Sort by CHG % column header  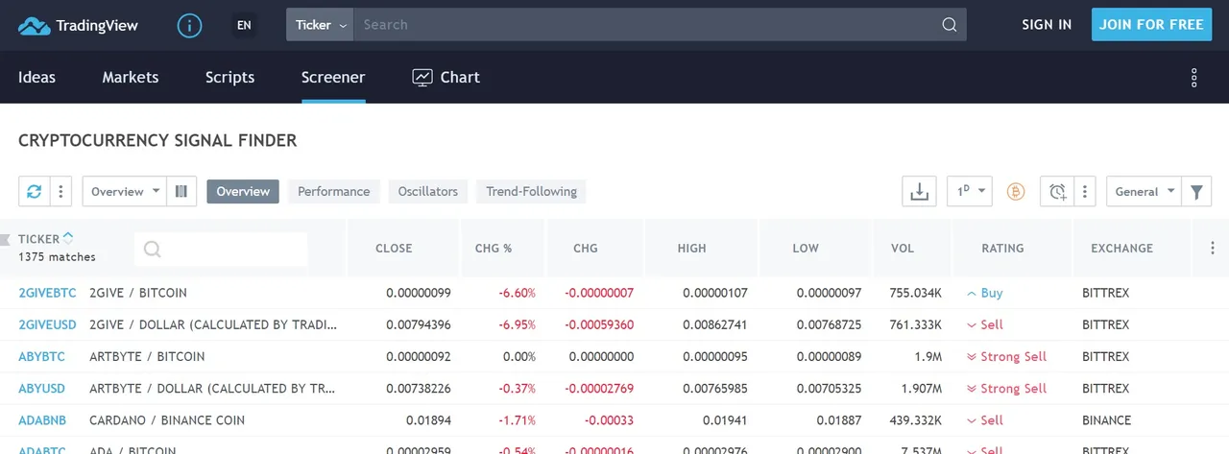[494, 248]
